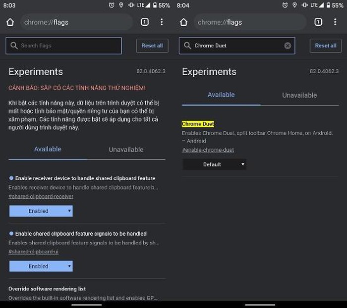The width and height of the screenshot is (347, 308).
Task: Open tab switcher in right screenshot
Action: 318,22
